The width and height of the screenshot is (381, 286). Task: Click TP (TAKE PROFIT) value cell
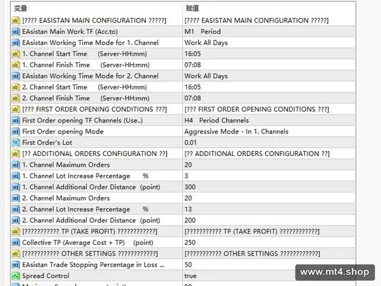point(268,232)
